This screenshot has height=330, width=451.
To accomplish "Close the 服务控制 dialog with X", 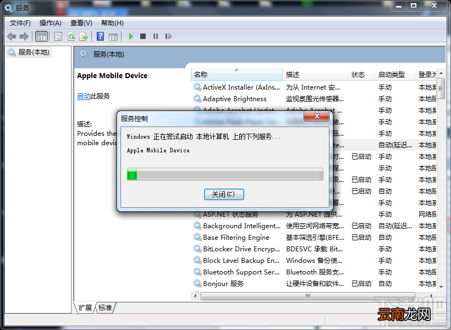I will tap(317, 116).
